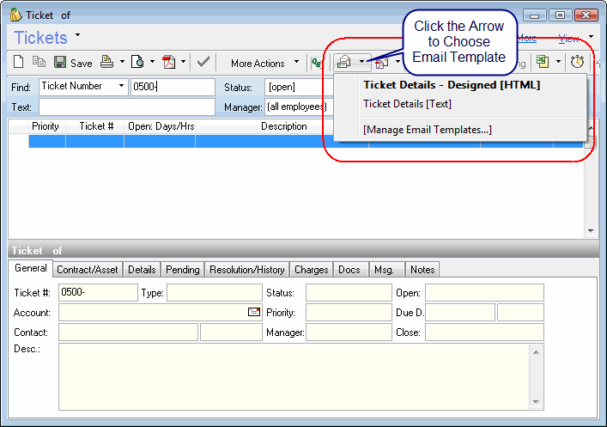
Task: Click the checkmark complete icon
Action: (x=203, y=63)
